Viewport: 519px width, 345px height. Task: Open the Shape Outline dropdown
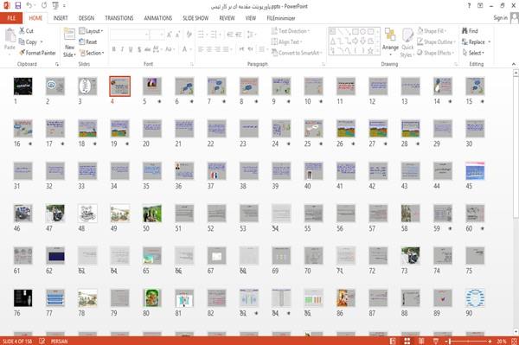[436, 42]
